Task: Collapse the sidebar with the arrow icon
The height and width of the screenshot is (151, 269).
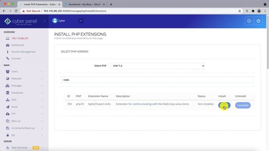Action: pos(45,21)
